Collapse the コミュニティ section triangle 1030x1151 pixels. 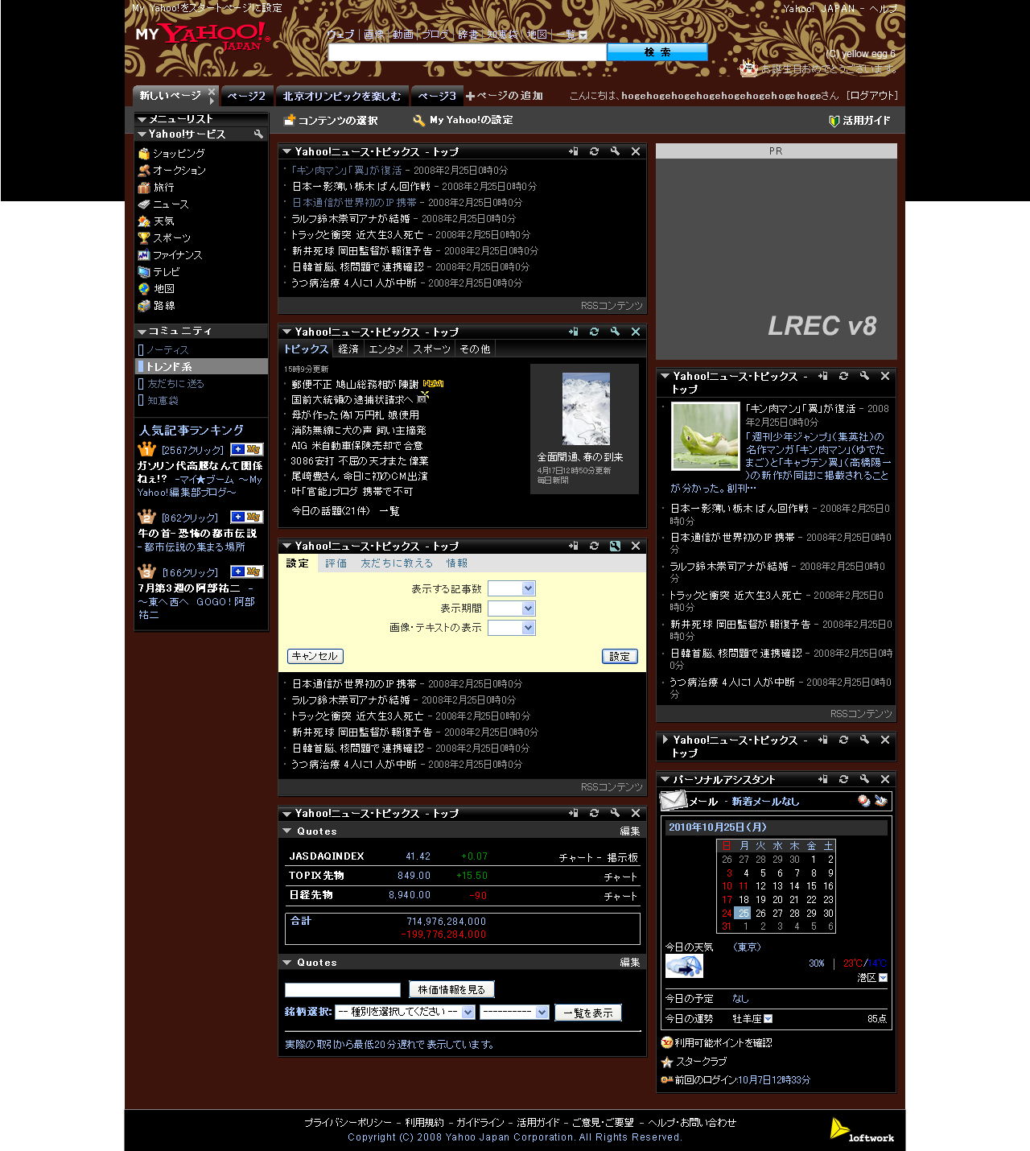142,332
